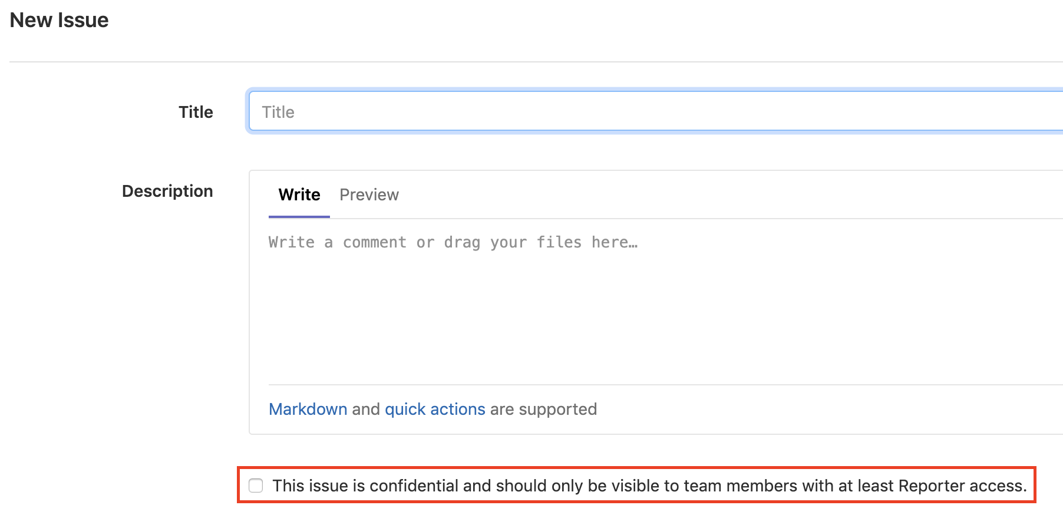Open the Markdown help link
This screenshot has width=1063, height=515.
pos(308,409)
